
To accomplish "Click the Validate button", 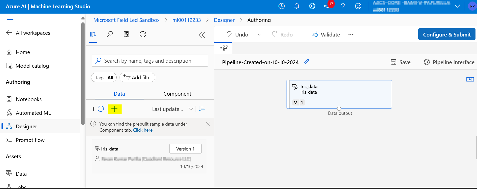I will [326, 34].
